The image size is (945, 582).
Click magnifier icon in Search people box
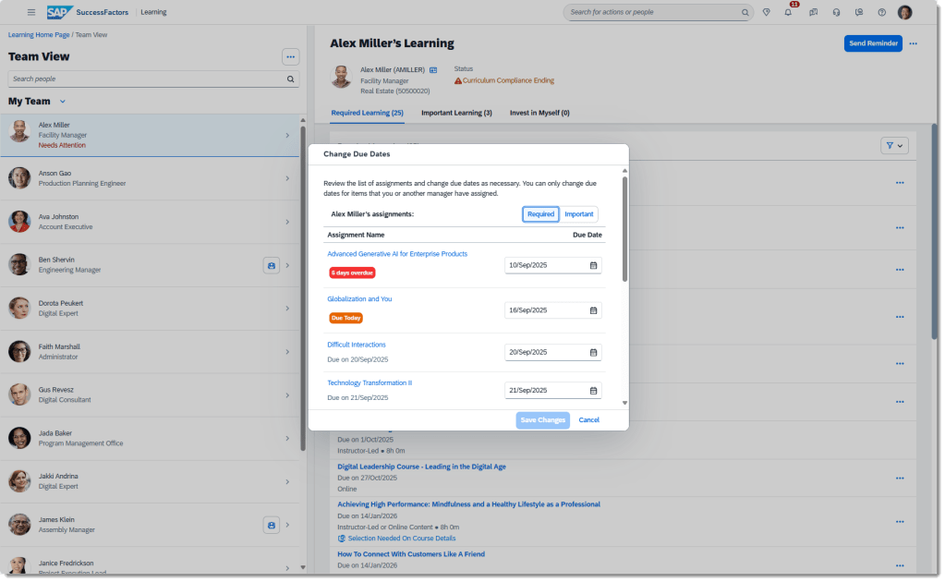pyautogui.click(x=291, y=79)
